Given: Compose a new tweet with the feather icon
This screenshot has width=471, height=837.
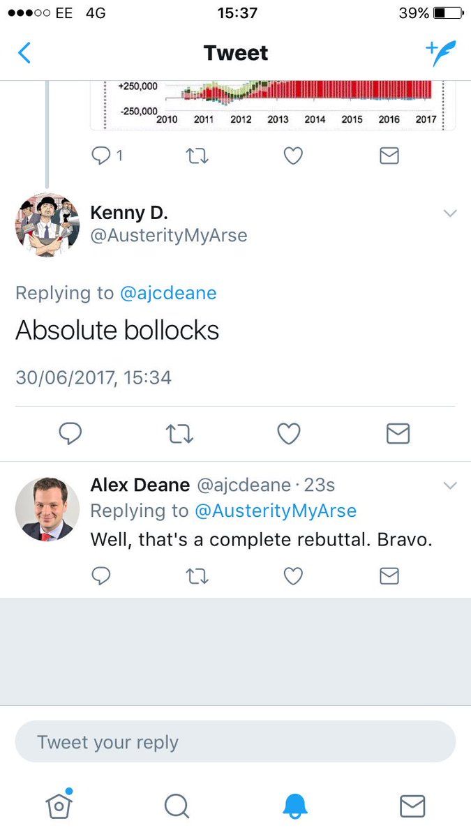Looking at the screenshot, I should (440, 53).
